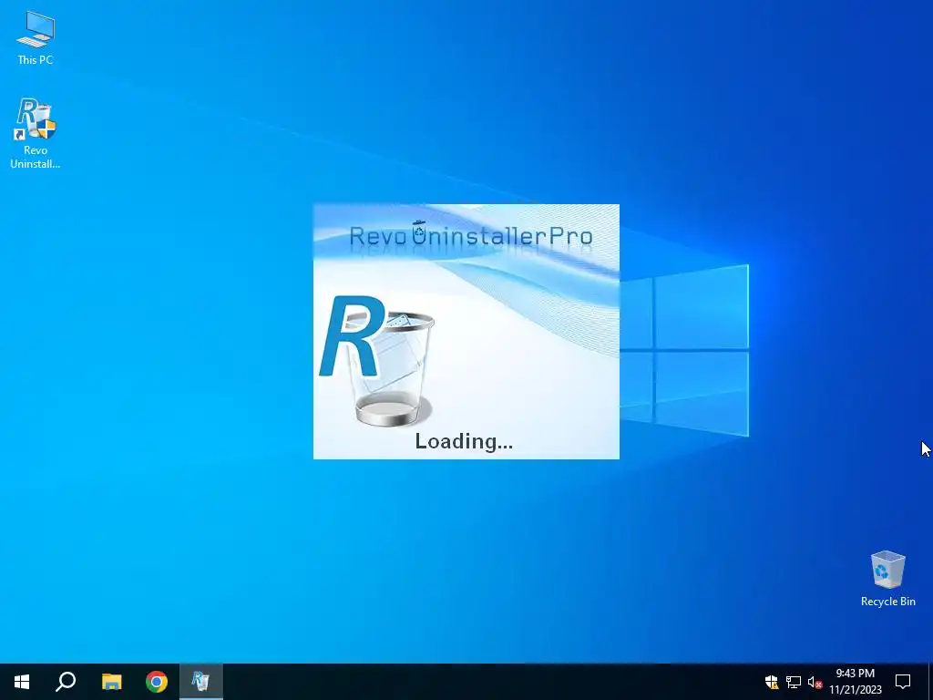Open taskbar search magnifier
This screenshot has width=933, height=700.
66,682
